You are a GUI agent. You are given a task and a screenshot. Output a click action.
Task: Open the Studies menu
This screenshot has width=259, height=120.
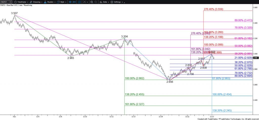coord(50,2)
